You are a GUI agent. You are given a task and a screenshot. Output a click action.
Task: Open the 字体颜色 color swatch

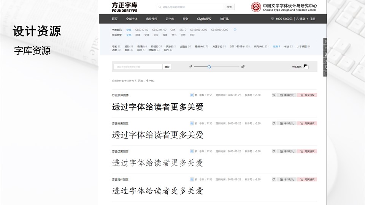coord(306,67)
